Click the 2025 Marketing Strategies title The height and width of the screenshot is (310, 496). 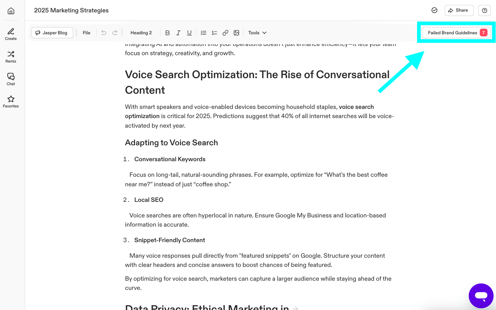pyautogui.click(x=71, y=10)
